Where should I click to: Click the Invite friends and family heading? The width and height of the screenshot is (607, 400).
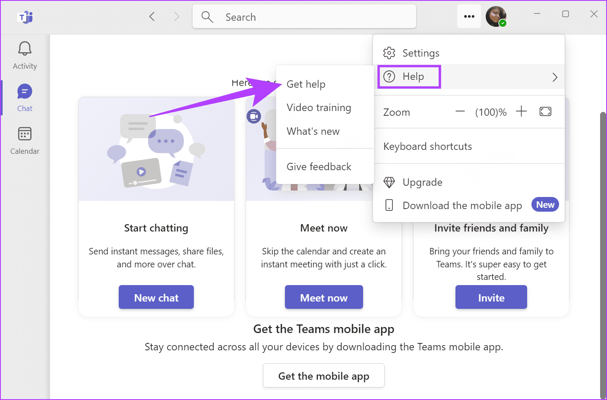point(491,228)
